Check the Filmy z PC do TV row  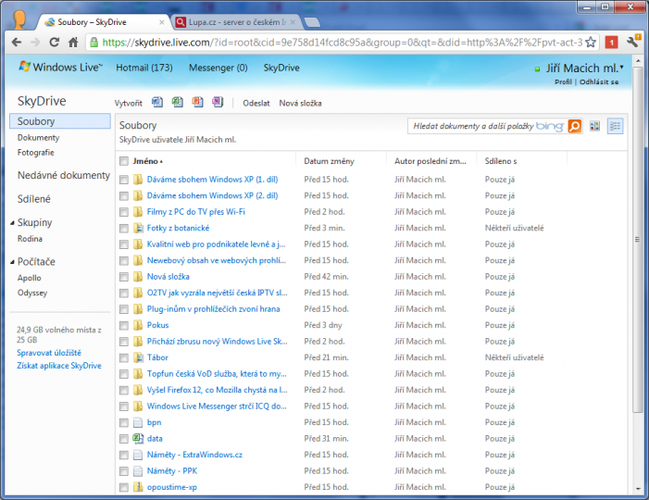click(124, 212)
